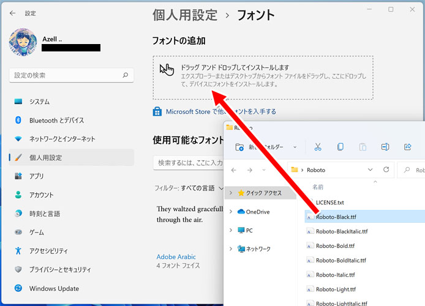
Task: Click the drag and drop font install area
Action: point(263,78)
